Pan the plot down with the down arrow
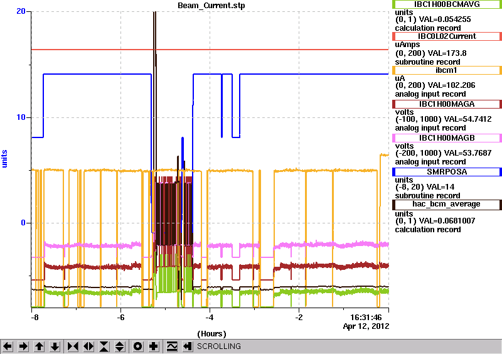 [x=55, y=346]
